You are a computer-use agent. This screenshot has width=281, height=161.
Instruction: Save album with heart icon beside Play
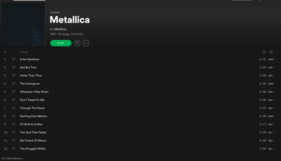77,43
